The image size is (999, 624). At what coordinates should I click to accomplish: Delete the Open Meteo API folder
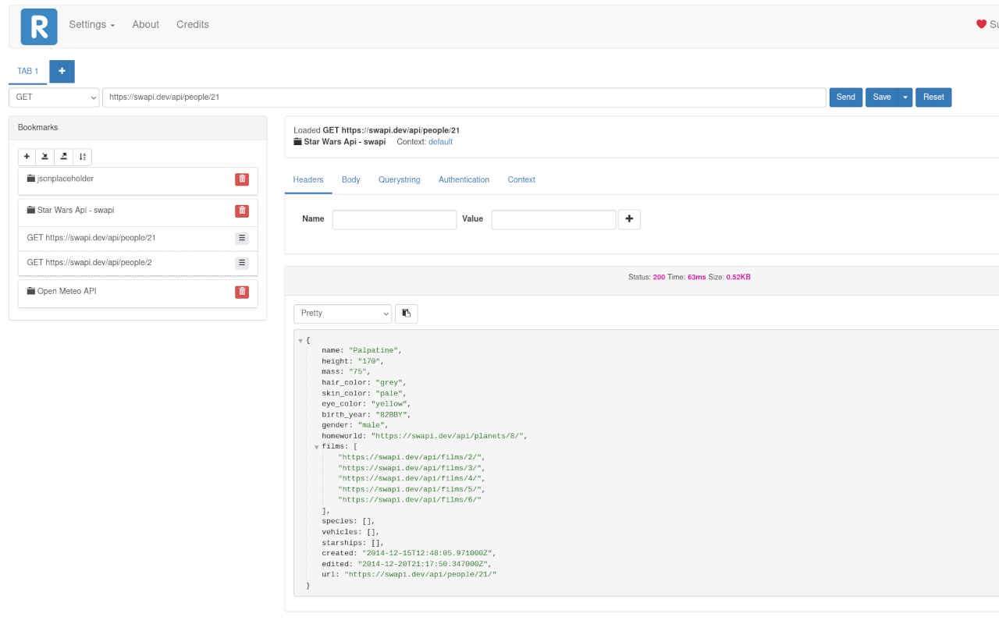click(x=242, y=292)
